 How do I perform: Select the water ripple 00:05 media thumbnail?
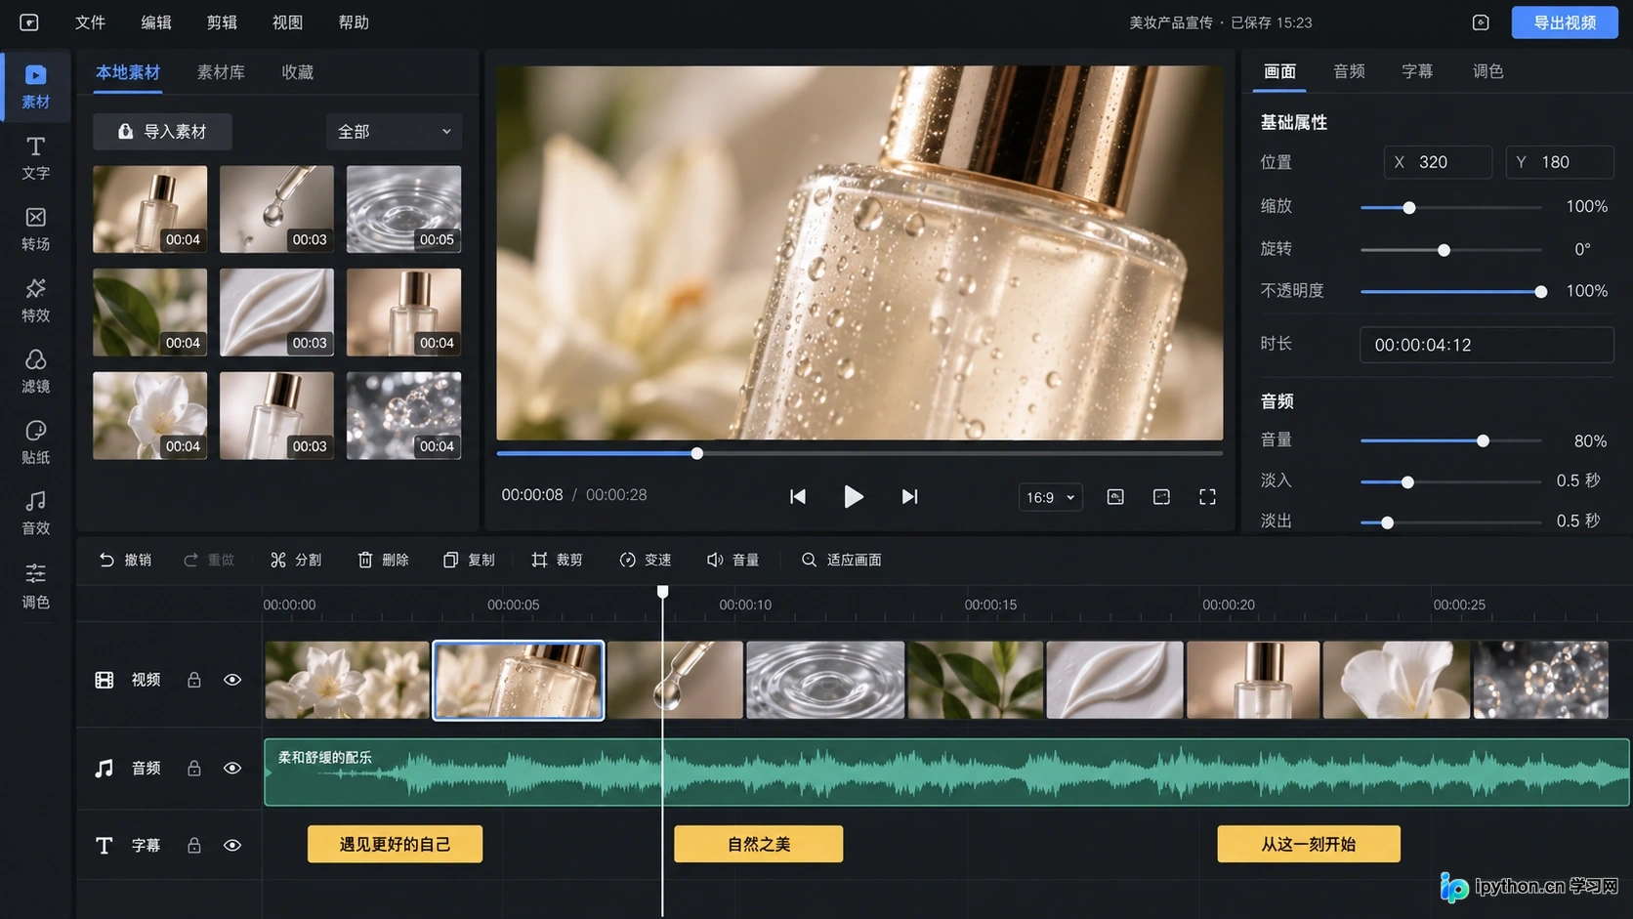(x=403, y=209)
